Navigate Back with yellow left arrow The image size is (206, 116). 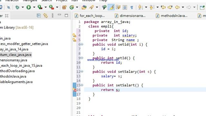tap(177, 7)
